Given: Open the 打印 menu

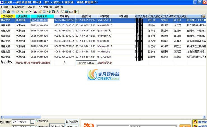Looking at the screenshot, I should tap(5, 7).
